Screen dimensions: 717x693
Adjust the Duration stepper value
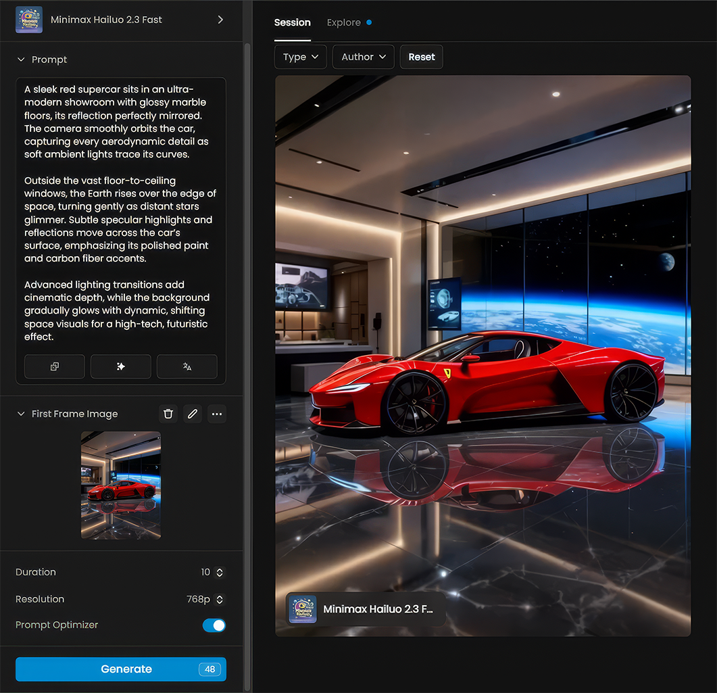(x=219, y=572)
